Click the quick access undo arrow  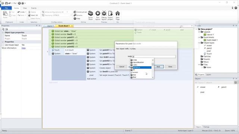point(10,3)
